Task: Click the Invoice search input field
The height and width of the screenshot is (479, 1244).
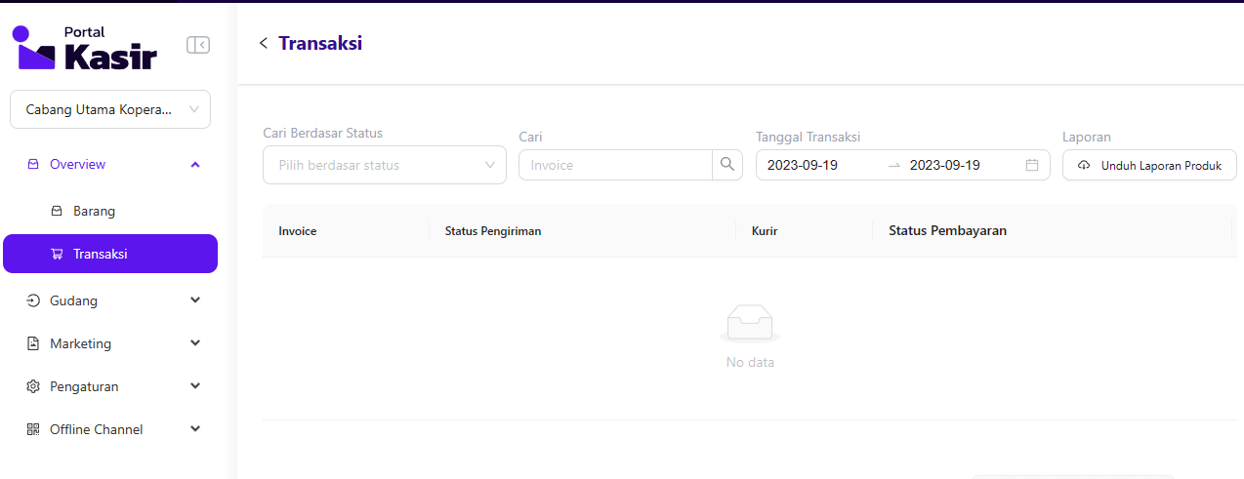Action: click(x=615, y=165)
